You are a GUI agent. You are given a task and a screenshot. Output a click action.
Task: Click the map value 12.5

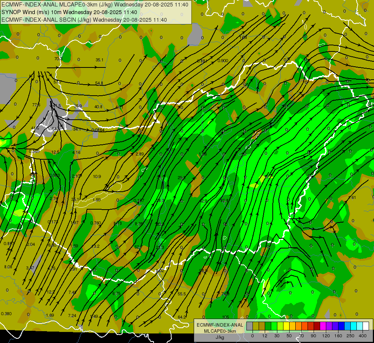55,152
